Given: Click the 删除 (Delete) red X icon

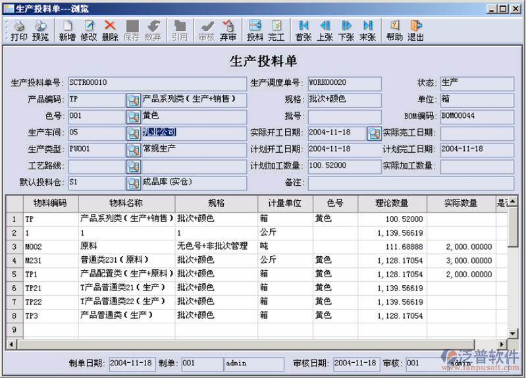Looking at the screenshot, I should pos(110,30).
